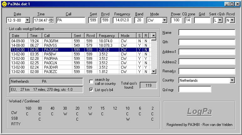242x135 pixels.
Task: Open the Sent Qsl dropdown showing L
Action: tap(220, 20)
